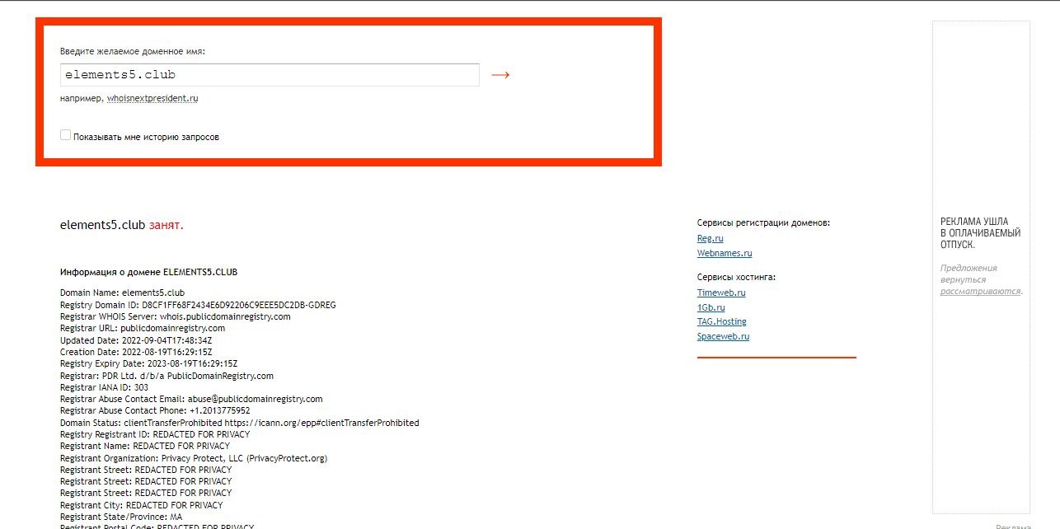
Task: Open the whoisnextpresident.ru example link
Action: (x=152, y=98)
